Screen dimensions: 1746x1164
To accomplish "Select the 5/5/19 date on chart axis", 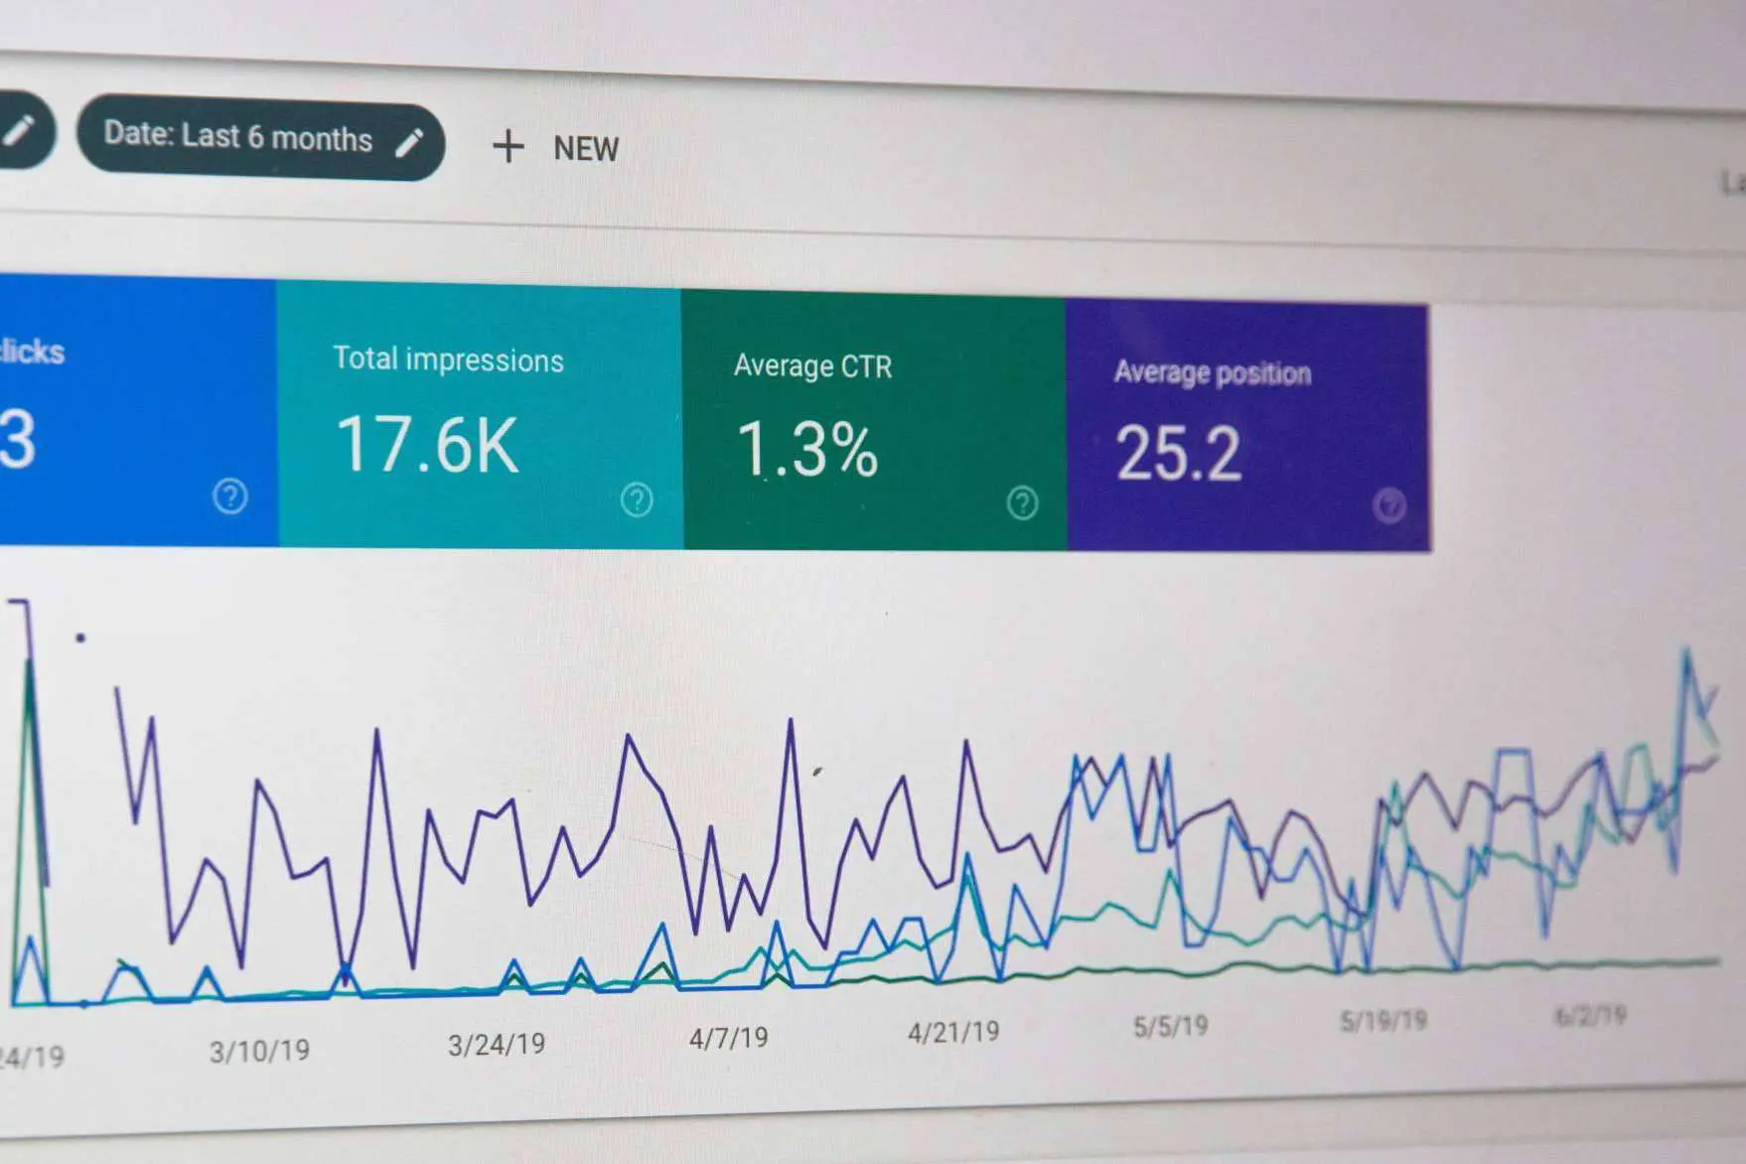I will coord(1171,1027).
